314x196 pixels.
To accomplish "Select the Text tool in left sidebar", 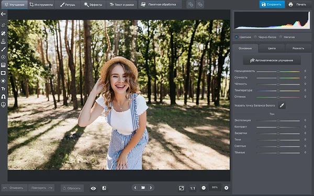I will click(x=3, y=89).
